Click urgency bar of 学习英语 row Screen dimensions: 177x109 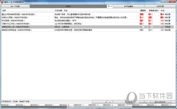tap(150, 21)
